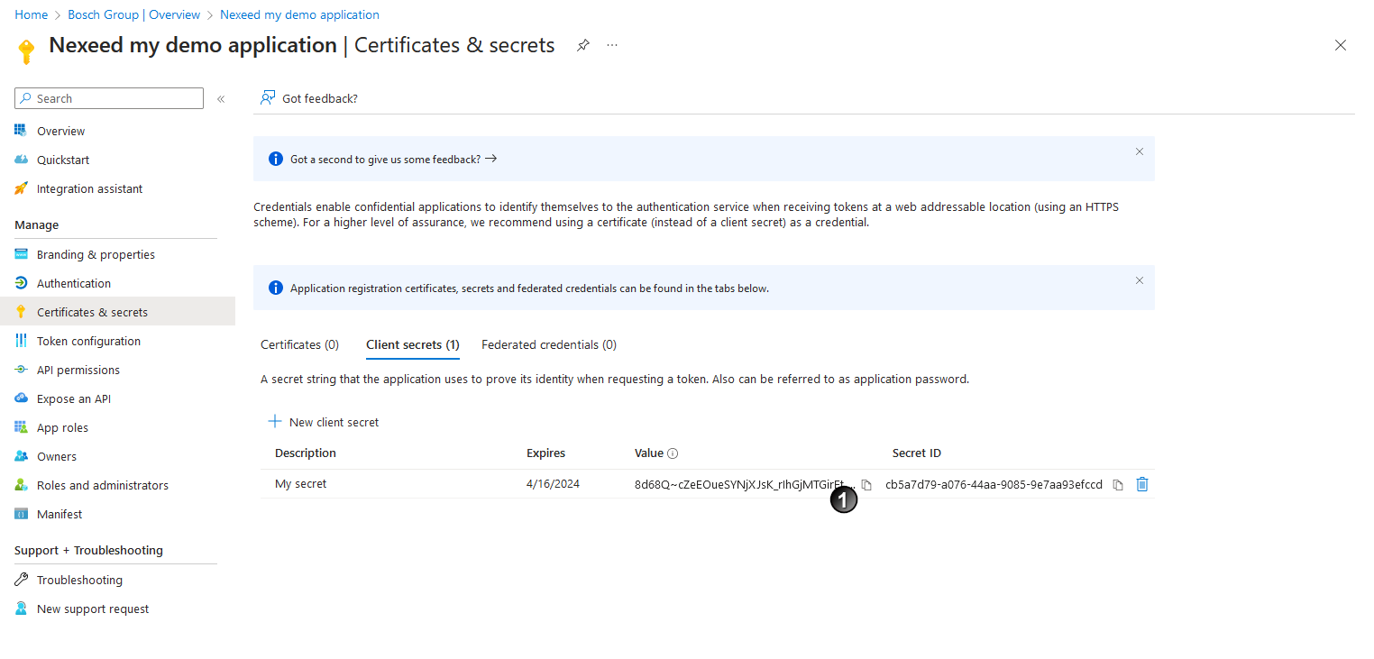
Task: Dismiss the feedback info banner
Action: (x=1139, y=151)
